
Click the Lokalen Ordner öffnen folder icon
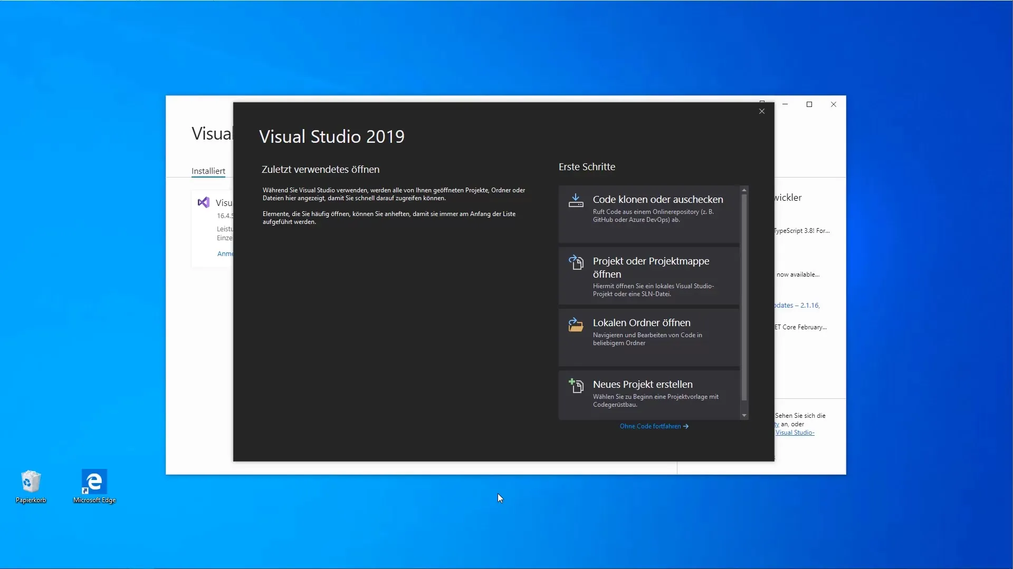pyautogui.click(x=576, y=325)
